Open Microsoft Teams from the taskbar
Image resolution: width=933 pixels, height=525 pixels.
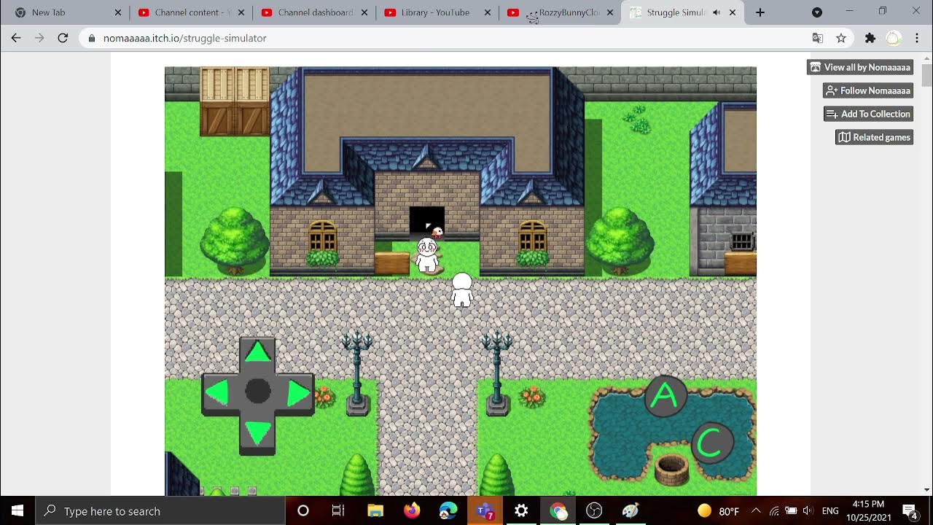pos(485,510)
